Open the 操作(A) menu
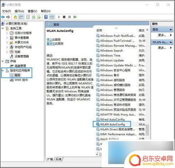This screenshot has height=168, width=175. click(19, 11)
